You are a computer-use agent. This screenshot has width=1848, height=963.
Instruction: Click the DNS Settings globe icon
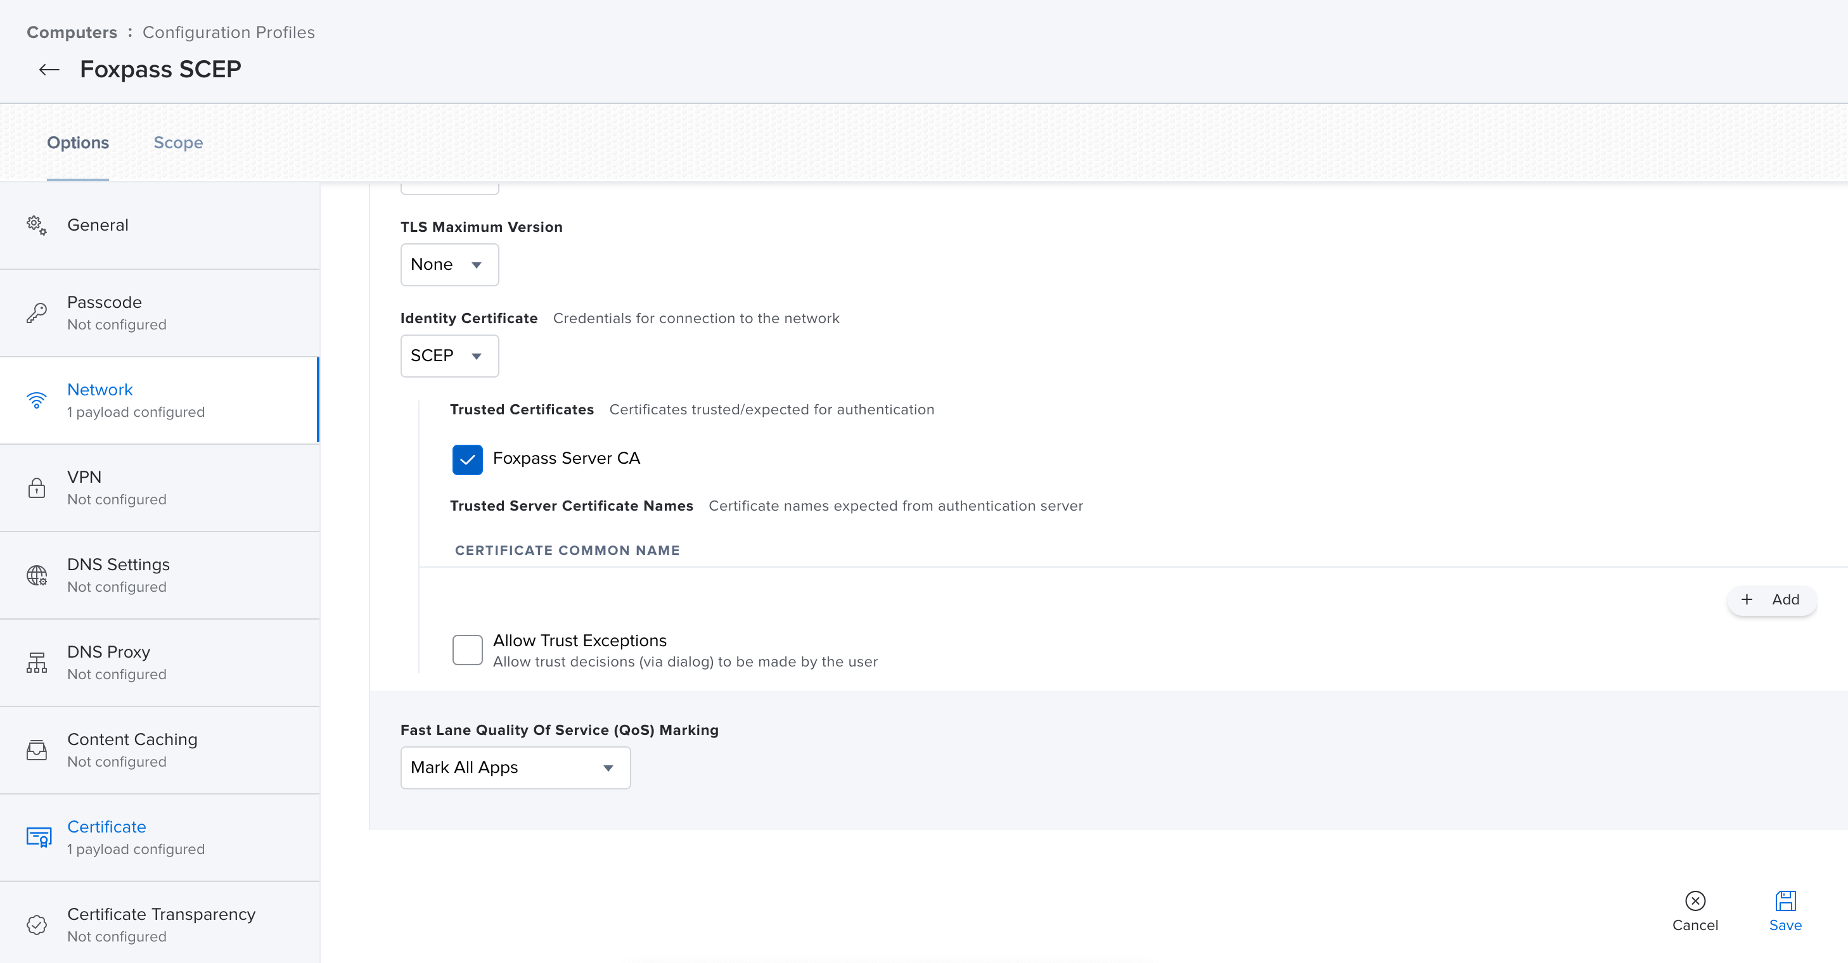click(x=37, y=575)
